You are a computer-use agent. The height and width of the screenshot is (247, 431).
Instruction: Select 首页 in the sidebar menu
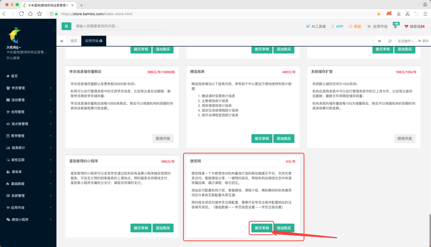pyautogui.click(x=14, y=76)
